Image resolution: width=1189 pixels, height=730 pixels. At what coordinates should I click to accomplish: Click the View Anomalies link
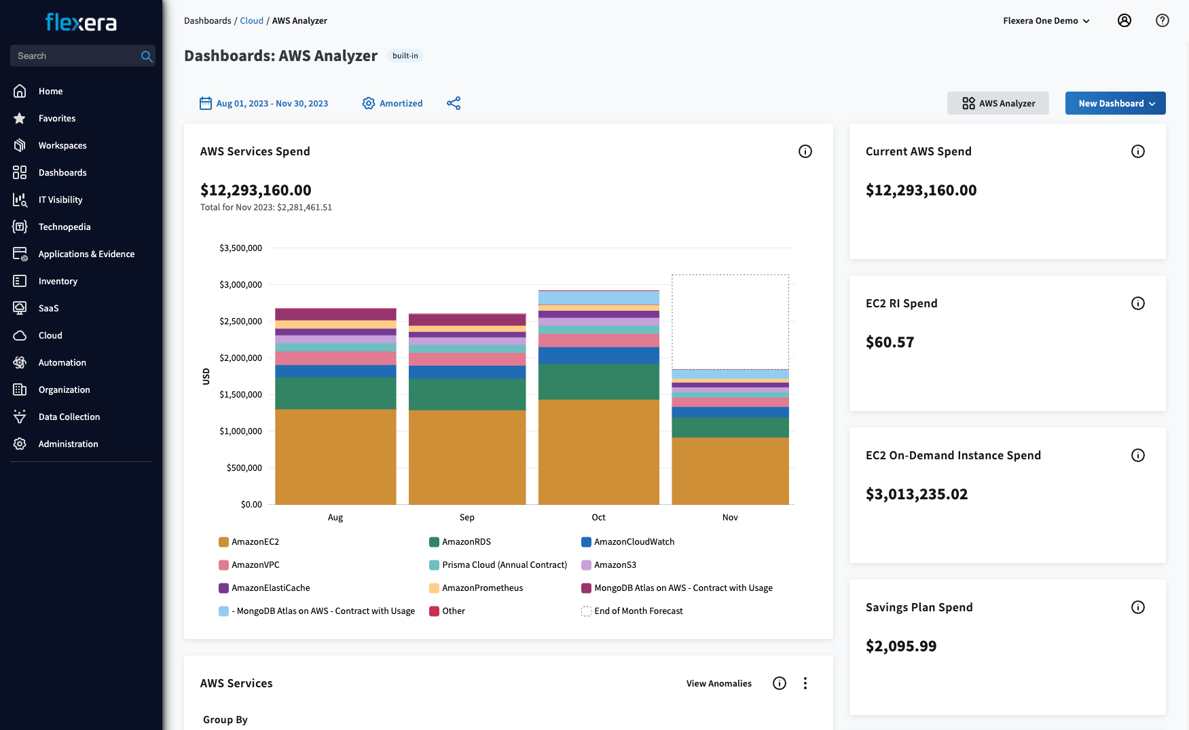(718, 683)
